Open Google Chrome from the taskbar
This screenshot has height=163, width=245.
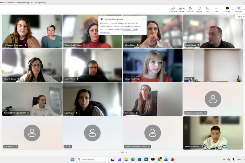point(160,159)
